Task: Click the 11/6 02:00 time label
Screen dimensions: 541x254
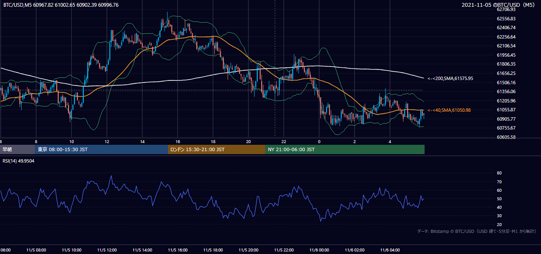Action: 354,250
